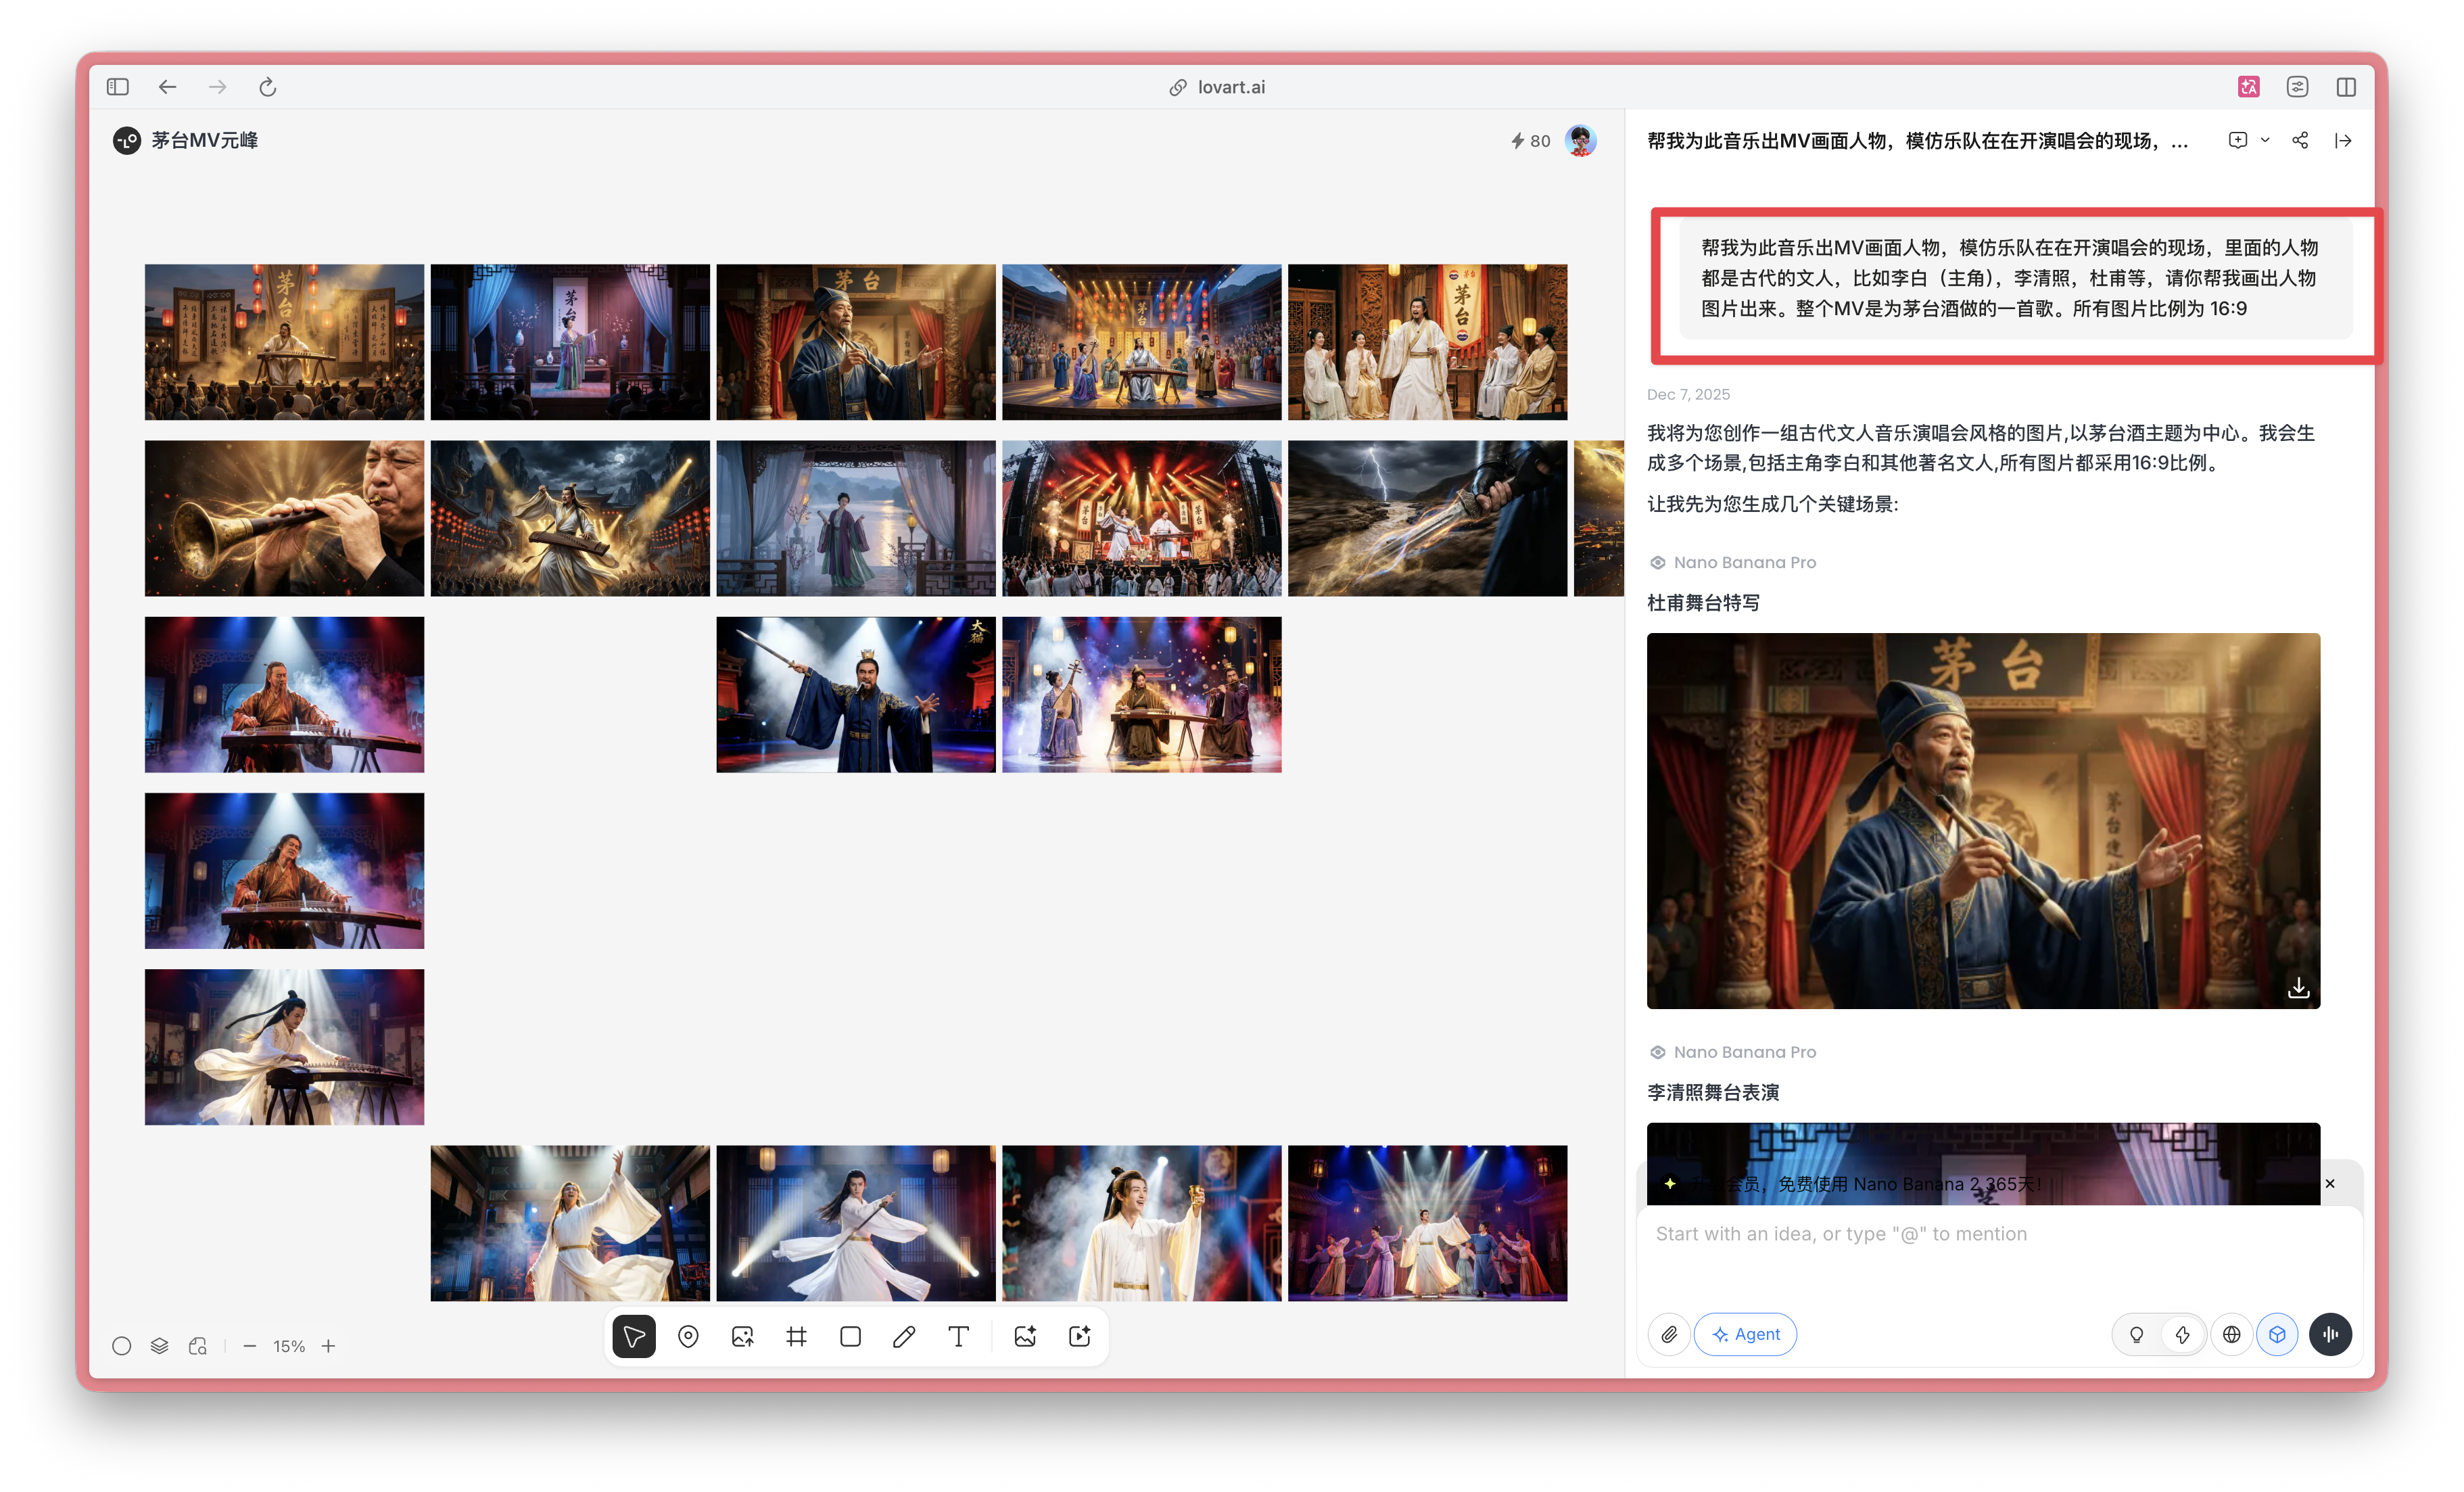This screenshot has width=2464, height=1492.
Task: Open the AI video generator tool
Action: [x=1080, y=1336]
